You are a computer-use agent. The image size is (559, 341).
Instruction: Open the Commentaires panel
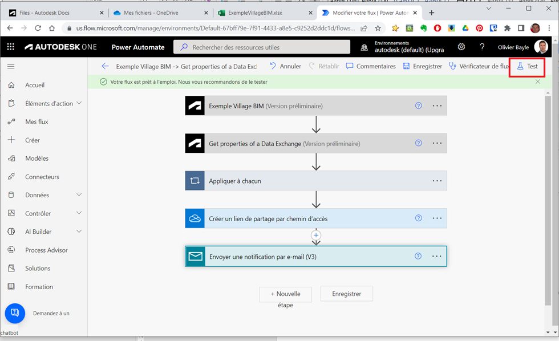[x=371, y=66]
